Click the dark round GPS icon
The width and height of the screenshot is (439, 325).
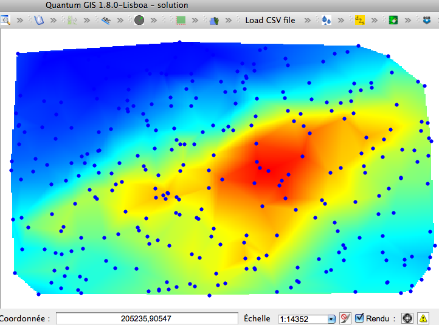[139, 20]
